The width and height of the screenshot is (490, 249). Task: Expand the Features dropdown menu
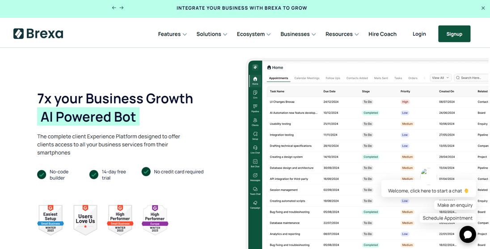(172, 34)
